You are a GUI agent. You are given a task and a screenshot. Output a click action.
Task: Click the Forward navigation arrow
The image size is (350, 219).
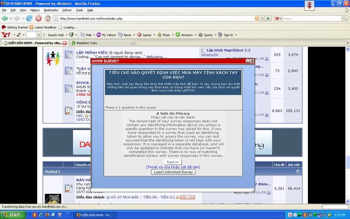click(x=17, y=18)
